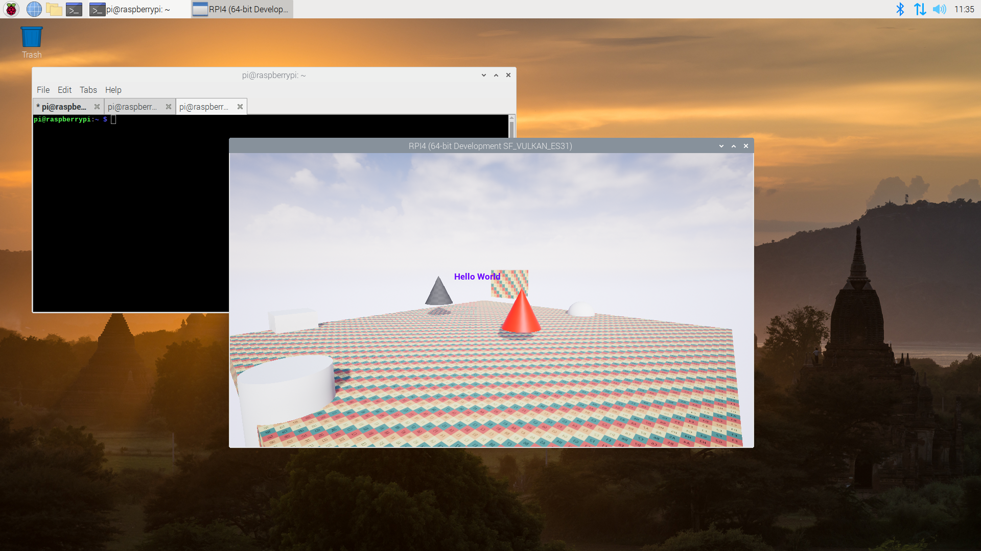Open the network status tray icon
The height and width of the screenshot is (551, 981).
click(x=920, y=9)
